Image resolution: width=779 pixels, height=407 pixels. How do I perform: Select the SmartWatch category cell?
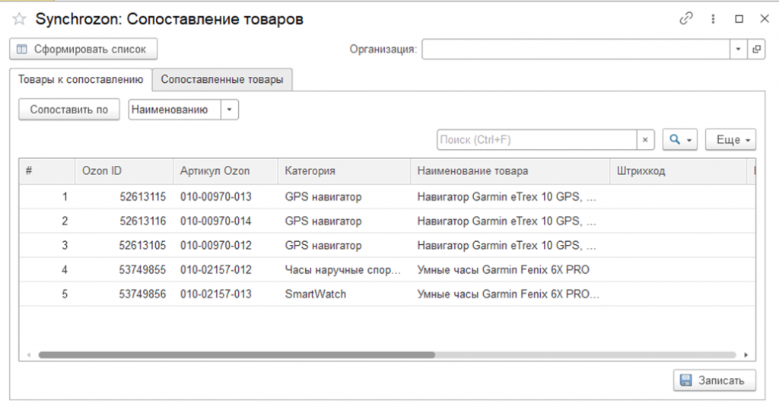(x=345, y=294)
